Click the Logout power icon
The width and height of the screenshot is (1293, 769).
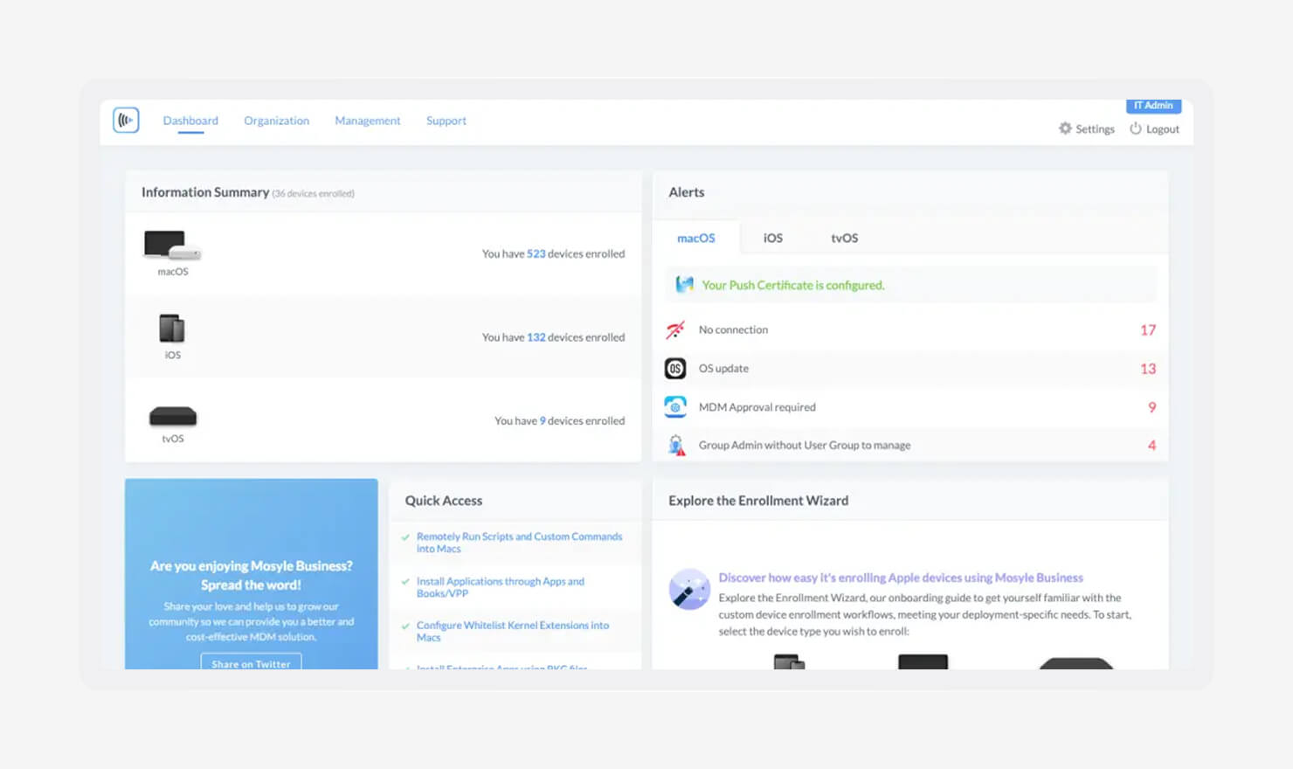click(x=1136, y=128)
